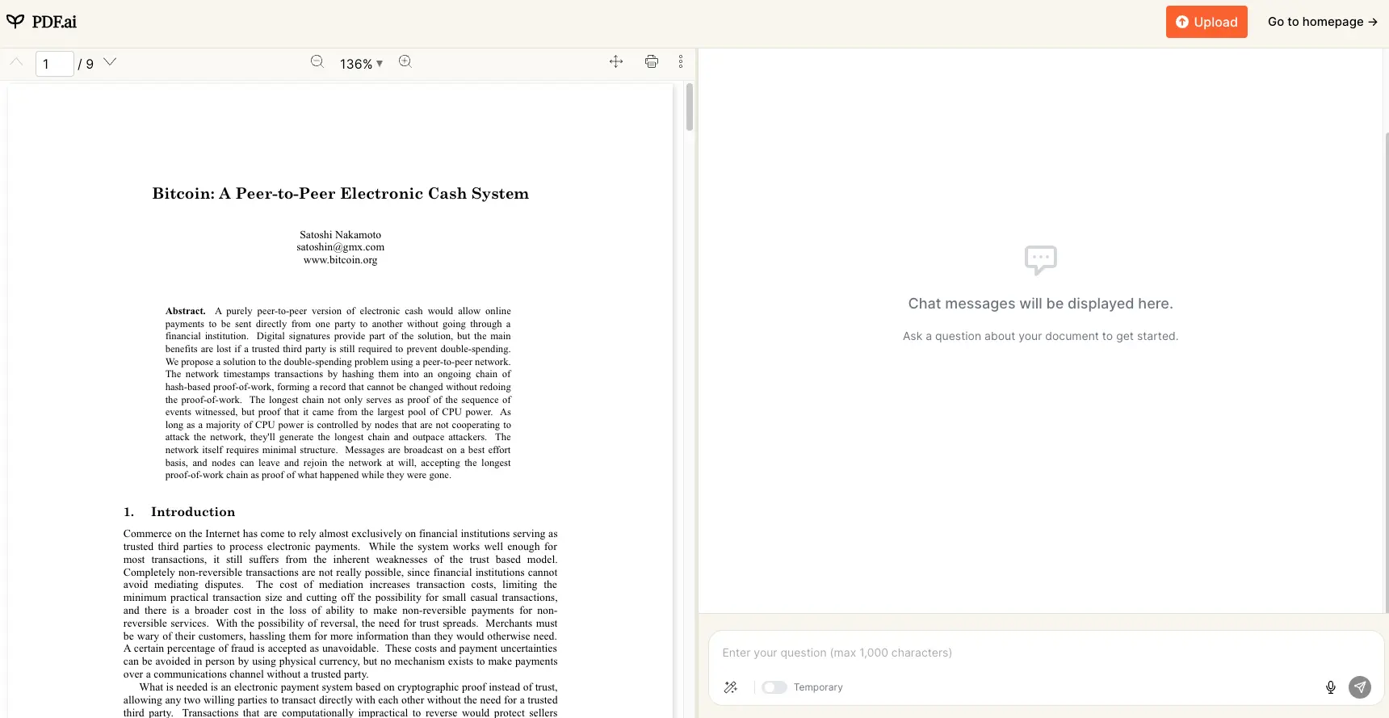Click the www.bitcoin.org text in document

coord(340,260)
